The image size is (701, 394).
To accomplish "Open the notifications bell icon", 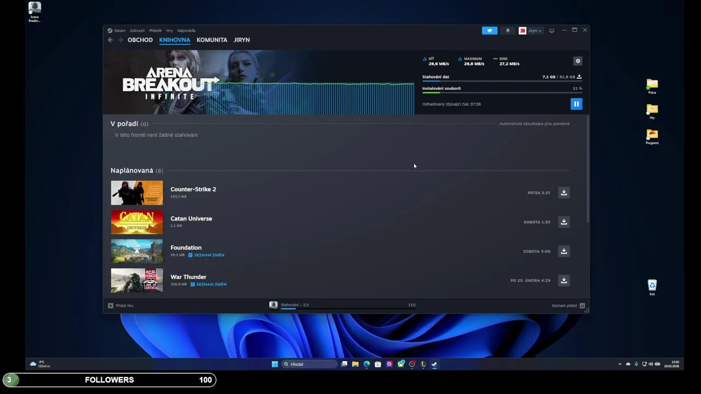I will click(508, 31).
